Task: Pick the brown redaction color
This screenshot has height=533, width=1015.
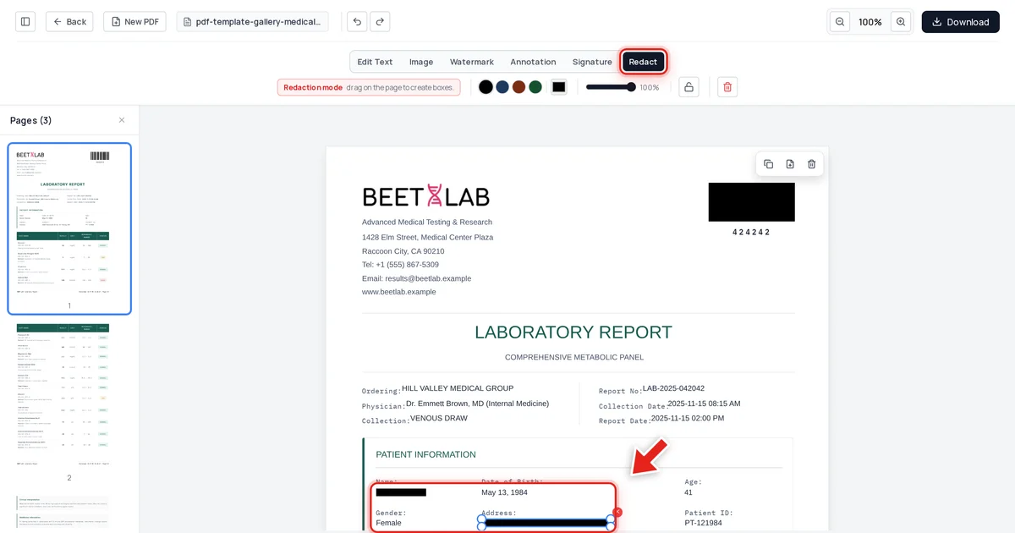Action: point(518,87)
